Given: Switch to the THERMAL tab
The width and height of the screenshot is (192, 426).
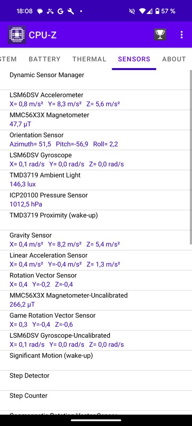Looking at the screenshot, I should [89, 59].
